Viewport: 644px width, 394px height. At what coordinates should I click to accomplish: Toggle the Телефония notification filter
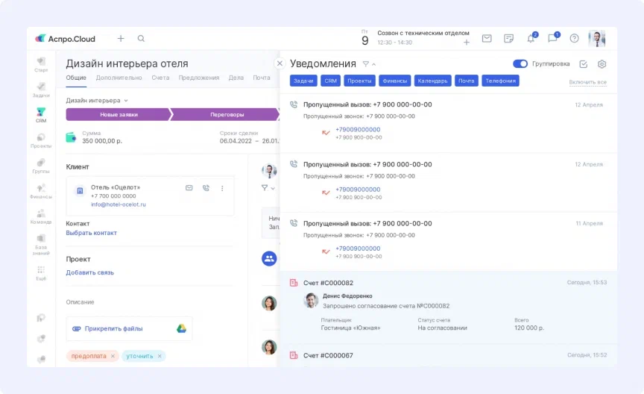click(500, 81)
